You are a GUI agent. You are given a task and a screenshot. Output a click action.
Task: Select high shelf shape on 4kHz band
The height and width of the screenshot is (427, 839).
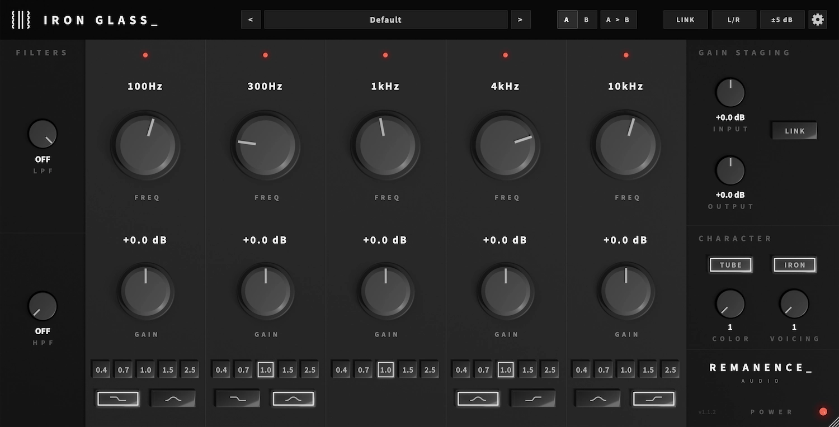pos(533,398)
